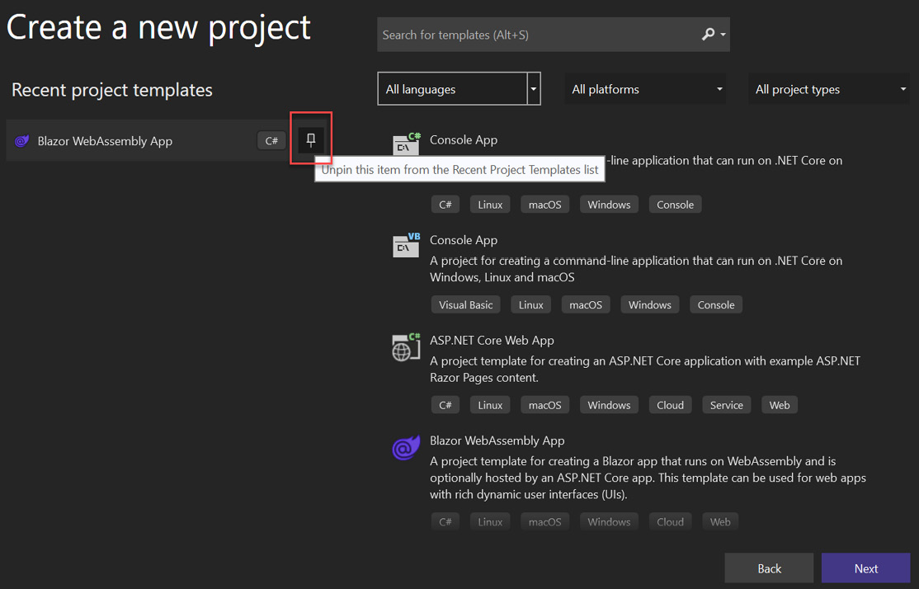Click C# tag under C# Console App

coord(445,205)
